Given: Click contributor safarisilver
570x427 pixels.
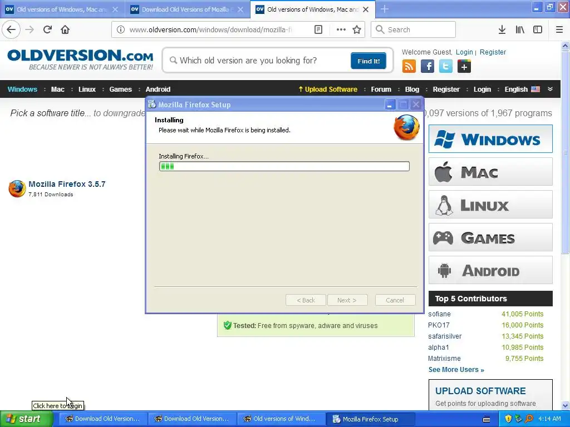Looking at the screenshot, I should click(x=445, y=336).
